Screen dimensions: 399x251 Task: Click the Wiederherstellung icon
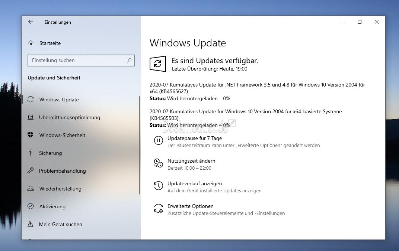pos(31,189)
